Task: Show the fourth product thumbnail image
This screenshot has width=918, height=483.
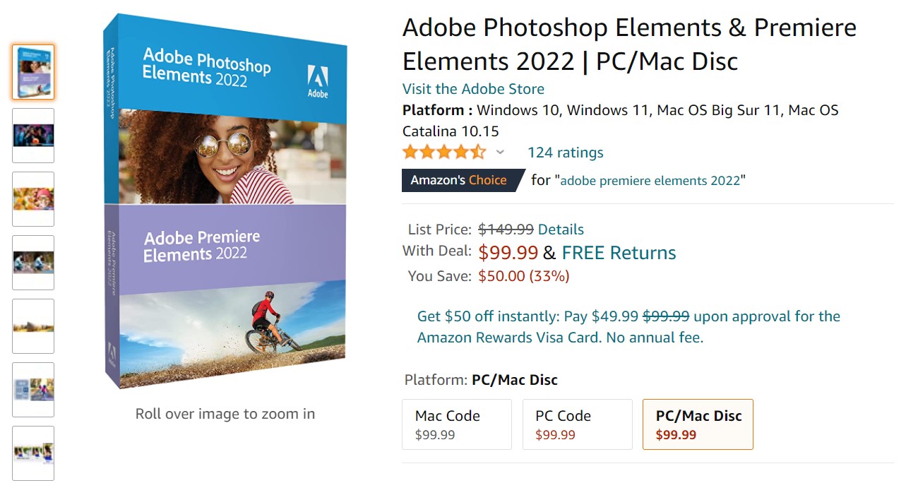Action: click(33, 263)
